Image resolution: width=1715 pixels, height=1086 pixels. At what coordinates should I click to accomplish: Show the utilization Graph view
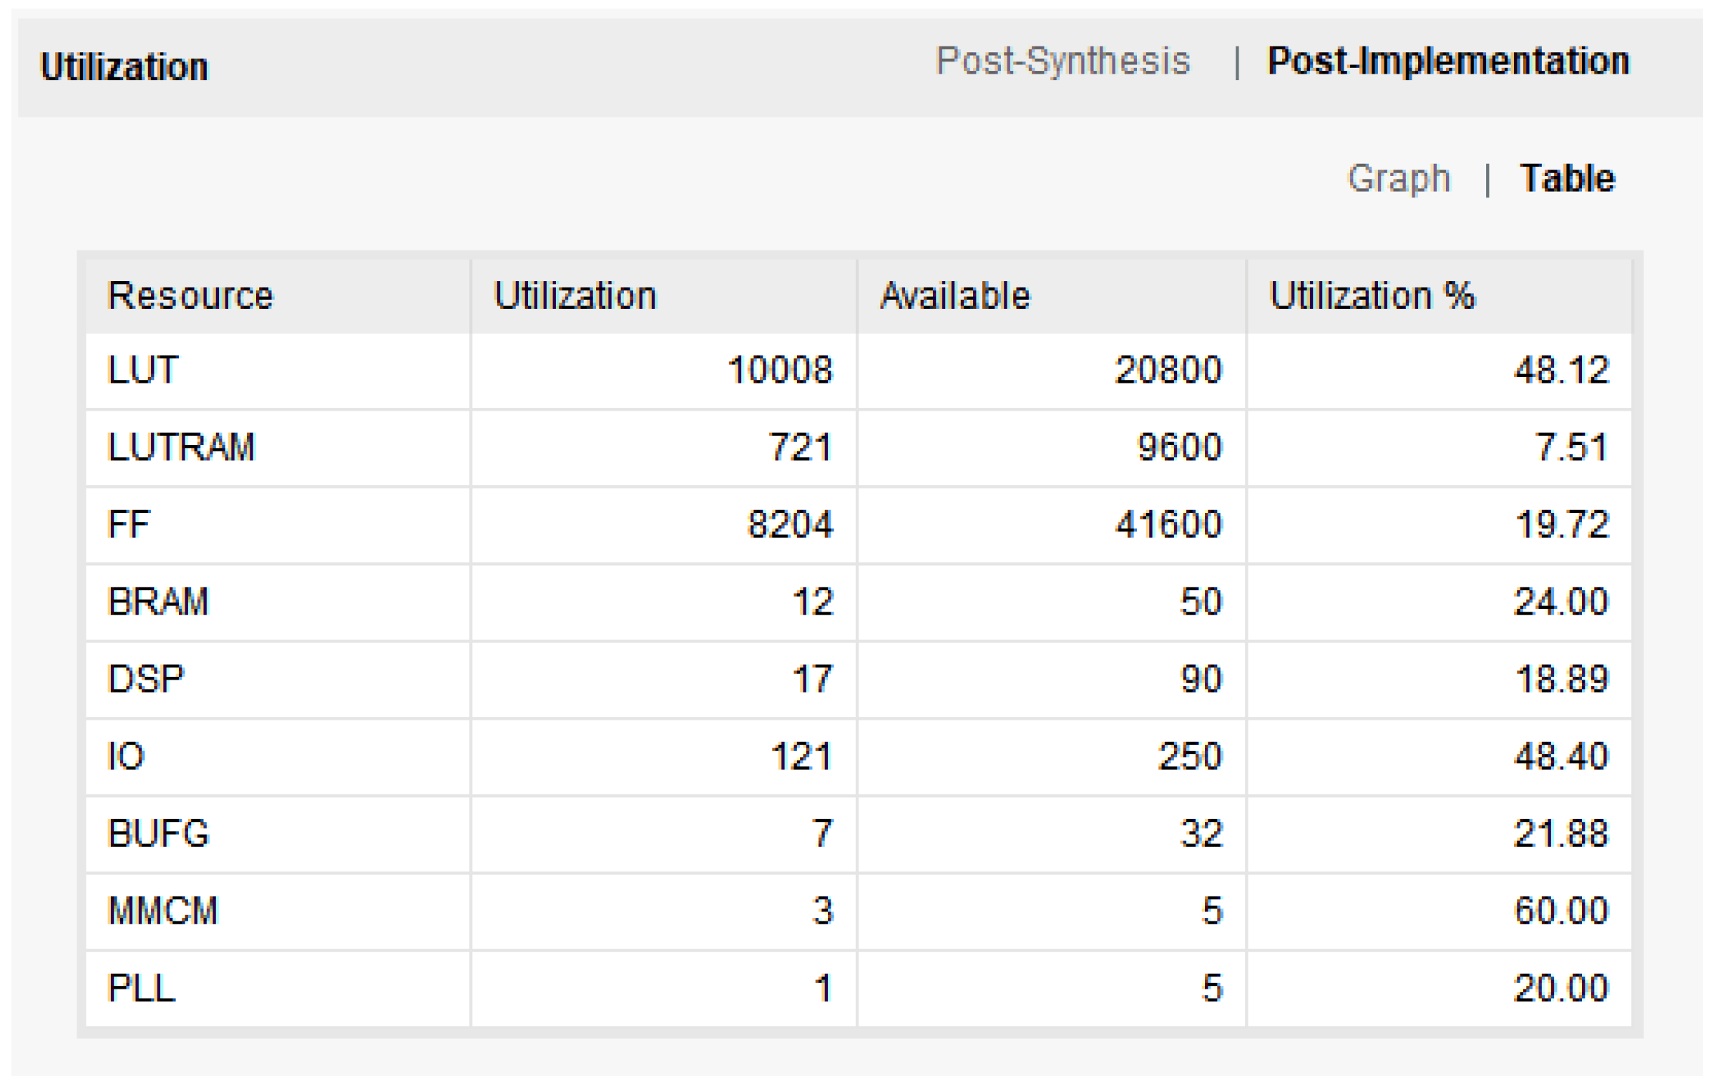click(1398, 178)
